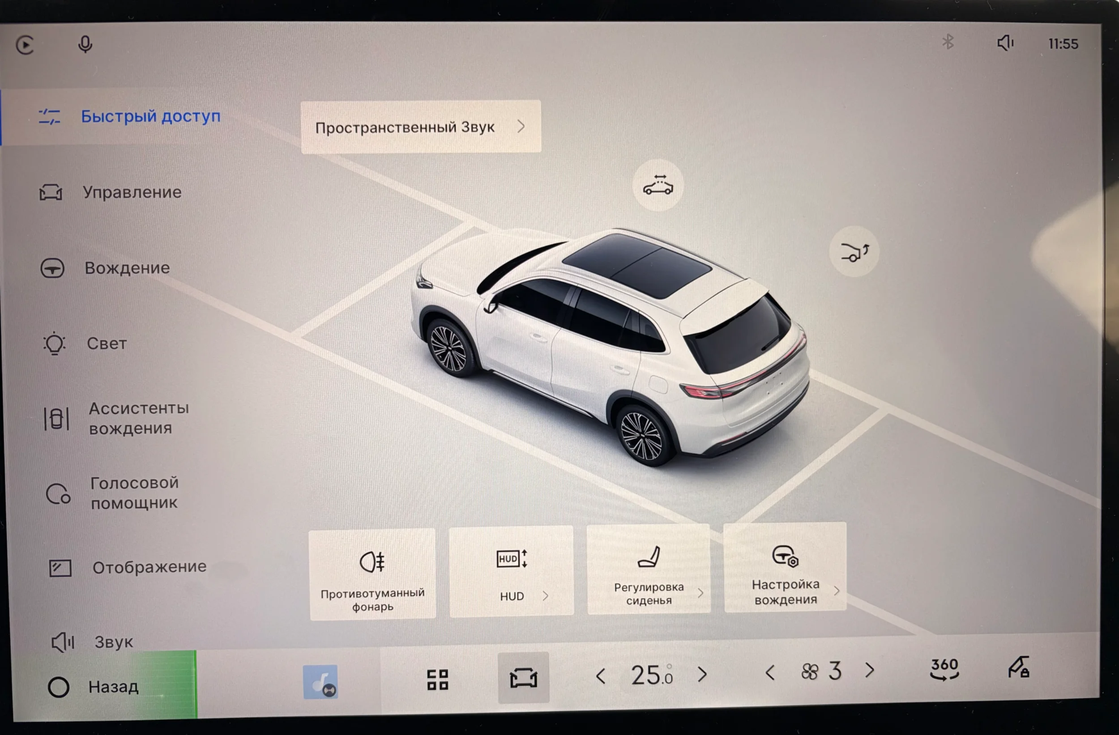The width and height of the screenshot is (1119, 735).
Task: Switch to the Управление tab
Action: (x=111, y=192)
